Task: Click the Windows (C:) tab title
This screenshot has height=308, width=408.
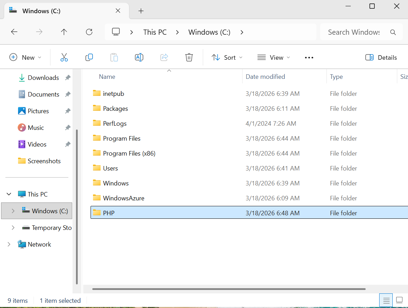Action: pyautogui.click(x=41, y=11)
